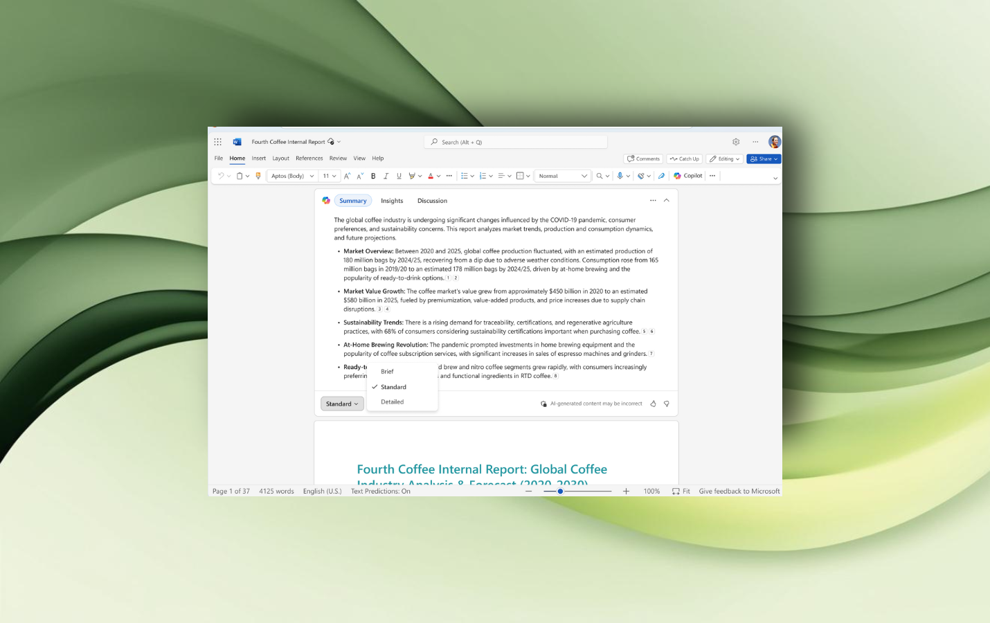This screenshot has width=990, height=623.
Task: Open the font name dropdown Aptos (Body)
Action: 292,176
